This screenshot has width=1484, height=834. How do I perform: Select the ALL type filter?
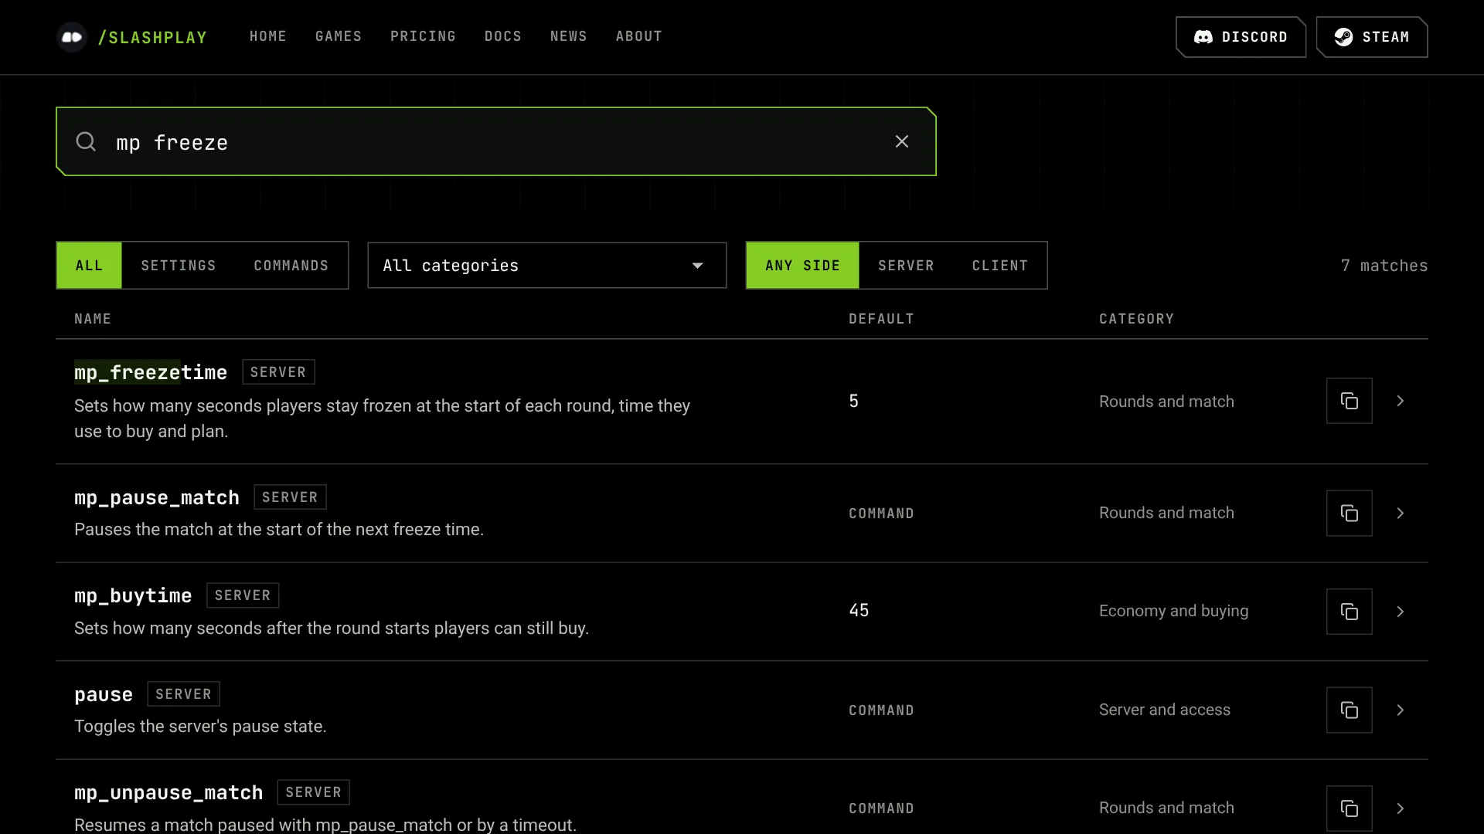89,266
